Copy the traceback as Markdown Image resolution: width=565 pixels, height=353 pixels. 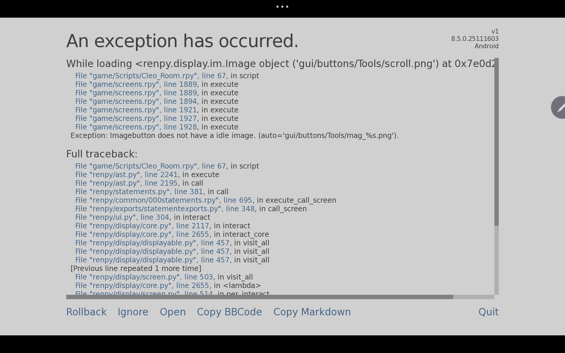click(x=312, y=312)
